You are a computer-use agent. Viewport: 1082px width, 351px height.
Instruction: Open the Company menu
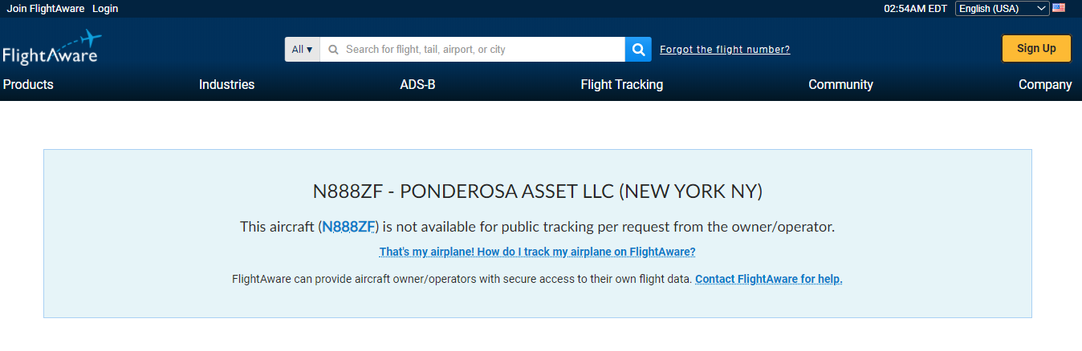click(1044, 84)
